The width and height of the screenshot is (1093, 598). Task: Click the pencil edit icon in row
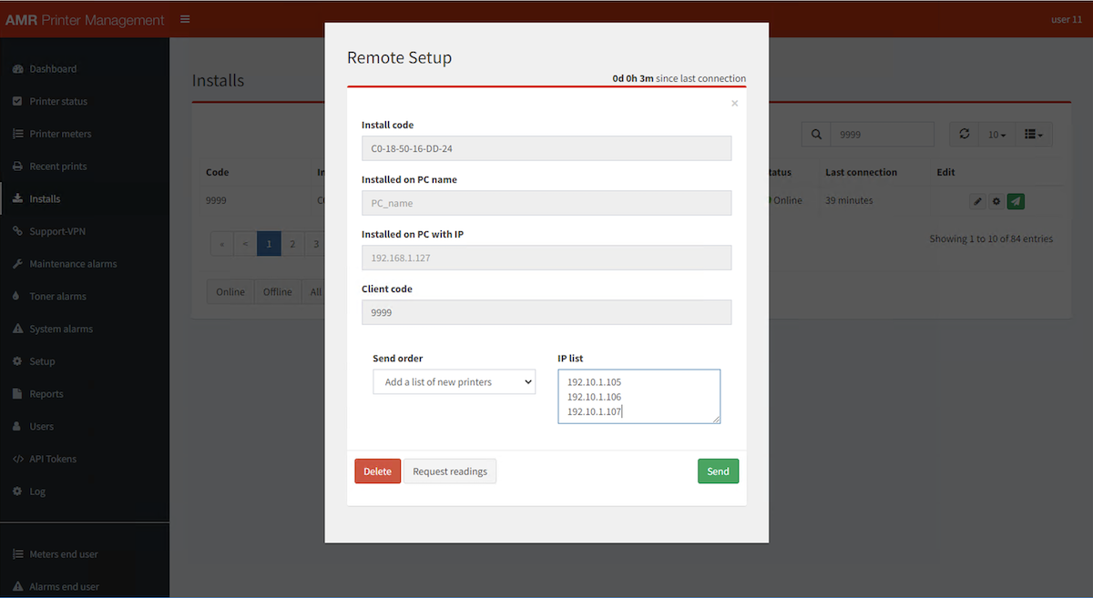coord(977,201)
